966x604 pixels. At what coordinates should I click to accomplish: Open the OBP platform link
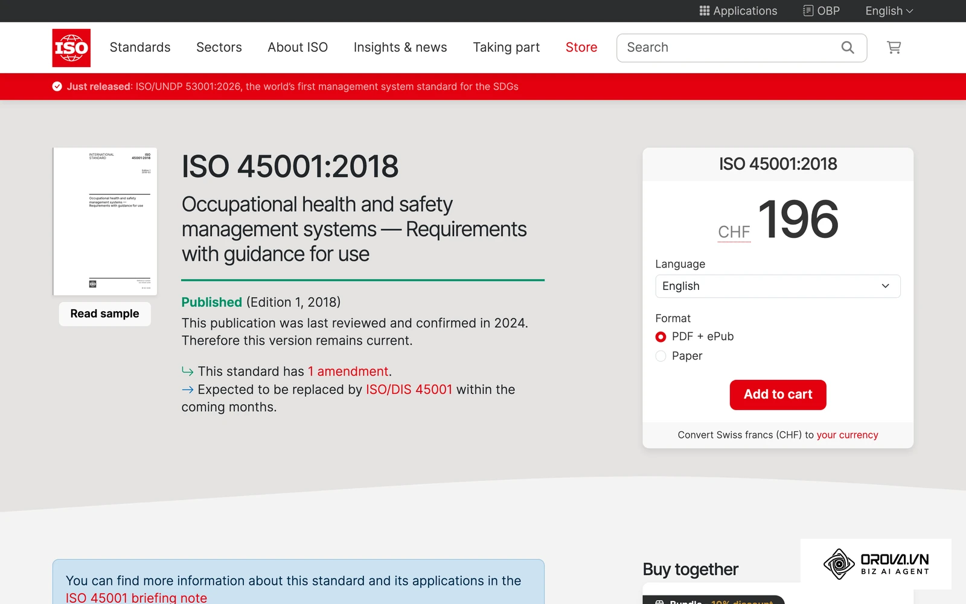pyautogui.click(x=821, y=11)
